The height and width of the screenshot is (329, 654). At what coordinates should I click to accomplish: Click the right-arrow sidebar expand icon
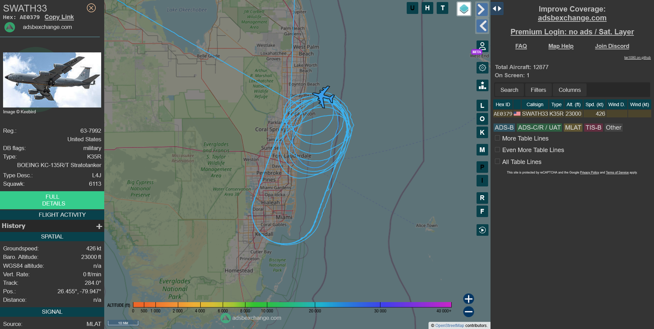[482, 9]
